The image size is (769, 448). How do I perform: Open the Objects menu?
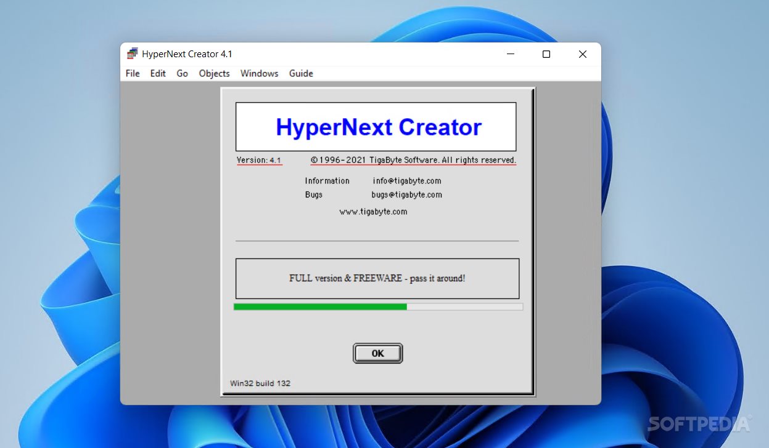[214, 73]
